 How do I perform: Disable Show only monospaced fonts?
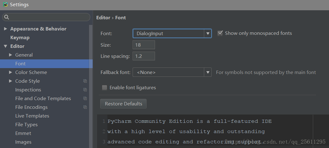(220, 33)
